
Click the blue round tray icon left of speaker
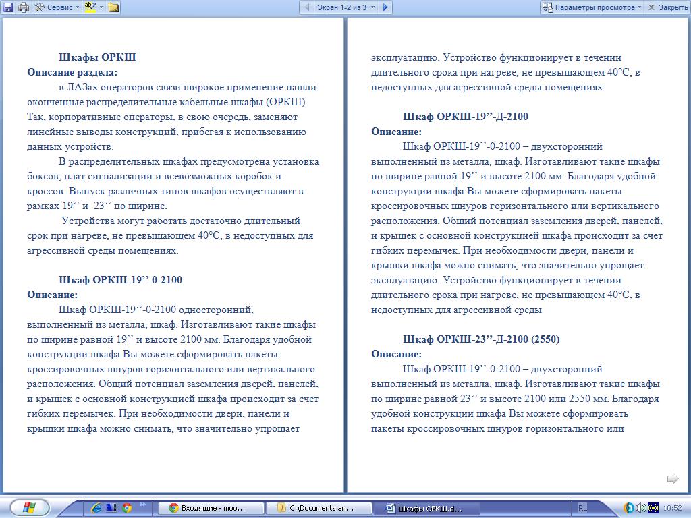tap(629, 508)
